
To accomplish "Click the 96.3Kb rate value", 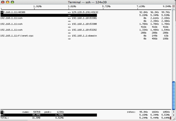I will coord(155,12).
